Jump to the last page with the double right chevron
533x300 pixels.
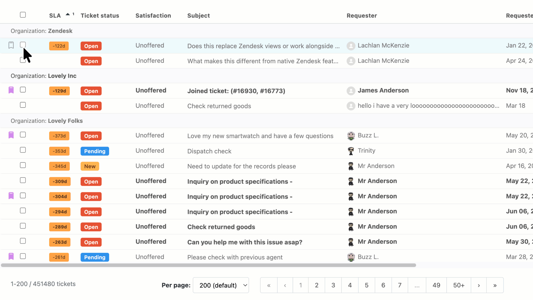pos(495,285)
